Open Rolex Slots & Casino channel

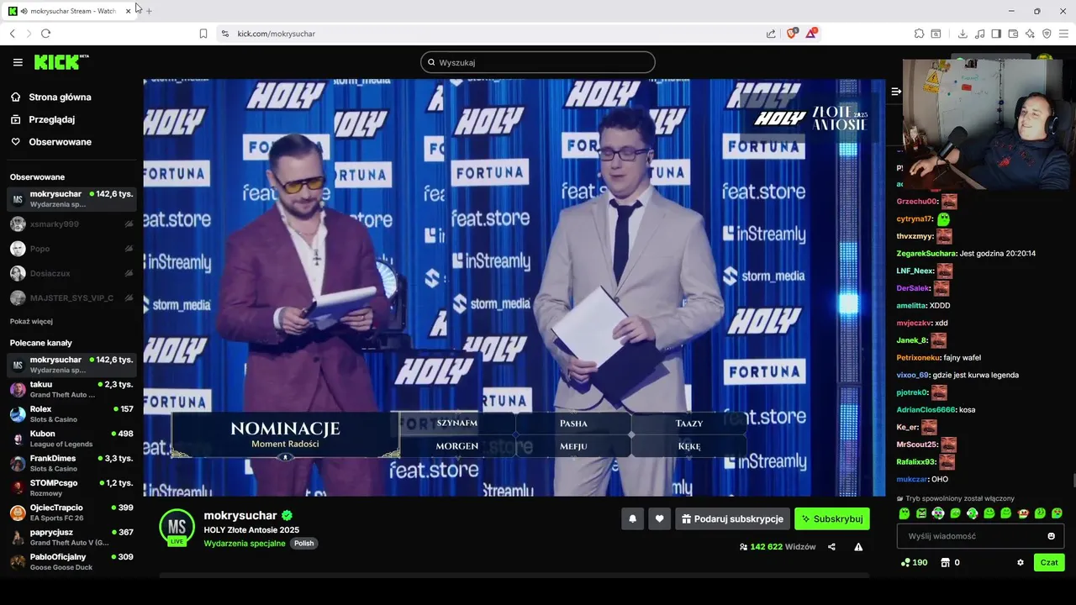(71, 413)
